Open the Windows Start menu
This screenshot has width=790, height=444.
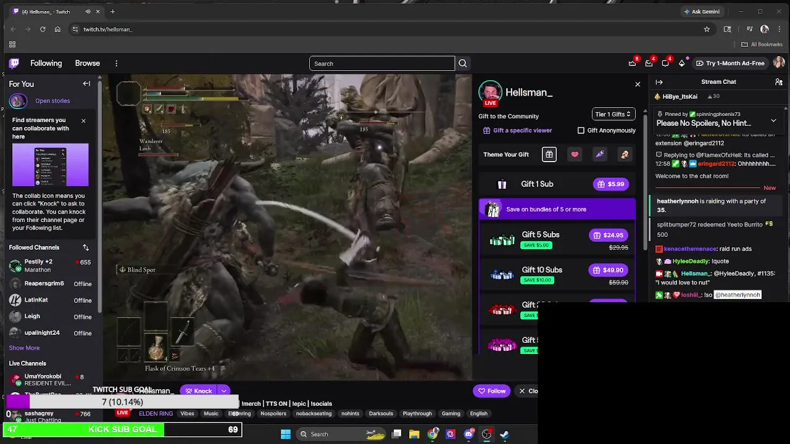click(x=286, y=434)
